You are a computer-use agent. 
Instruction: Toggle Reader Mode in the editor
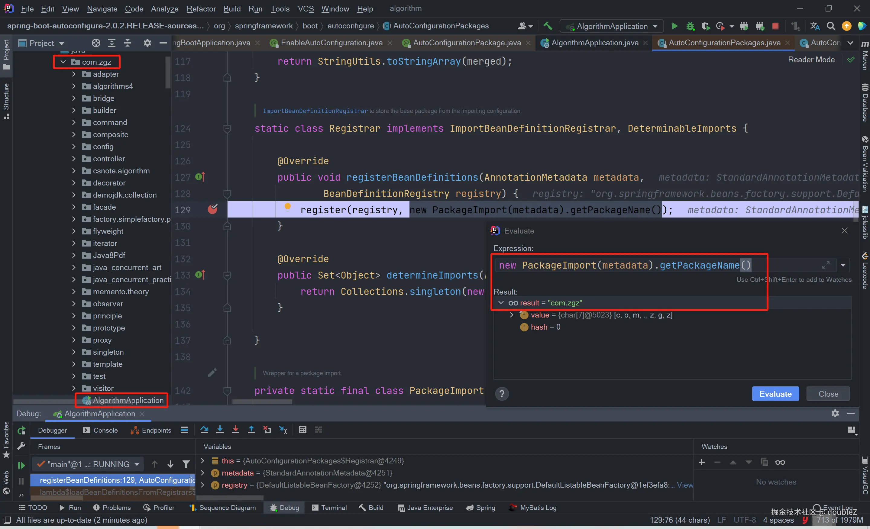[x=811, y=60]
